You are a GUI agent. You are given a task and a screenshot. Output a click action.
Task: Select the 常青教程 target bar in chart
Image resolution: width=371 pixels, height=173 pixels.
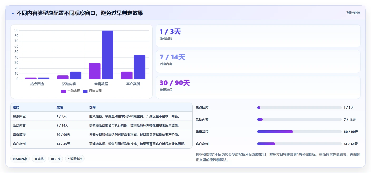[108, 55]
